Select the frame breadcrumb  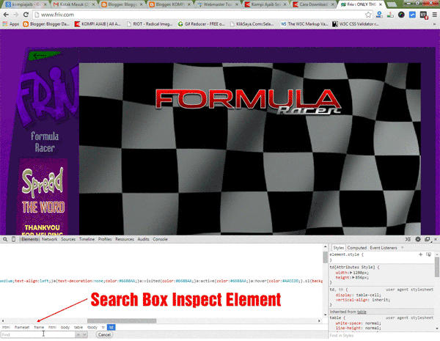[39, 327]
